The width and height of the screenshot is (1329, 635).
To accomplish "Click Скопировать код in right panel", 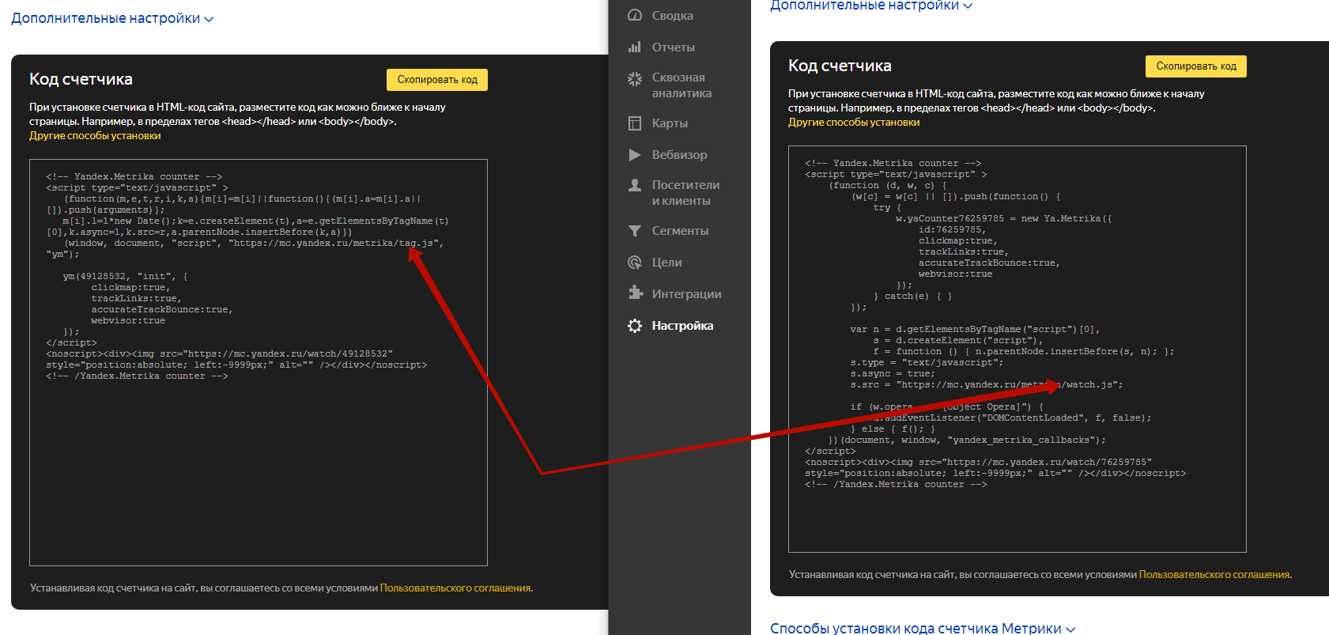I will pos(1196,66).
